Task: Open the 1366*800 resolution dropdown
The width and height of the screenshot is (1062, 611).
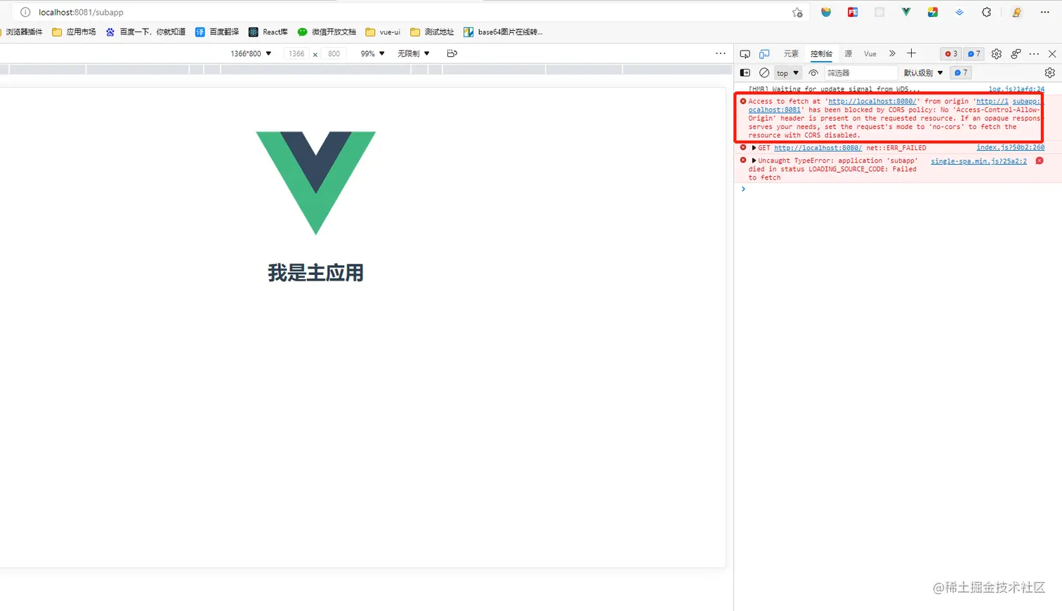Action: click(x=251, y=53)
